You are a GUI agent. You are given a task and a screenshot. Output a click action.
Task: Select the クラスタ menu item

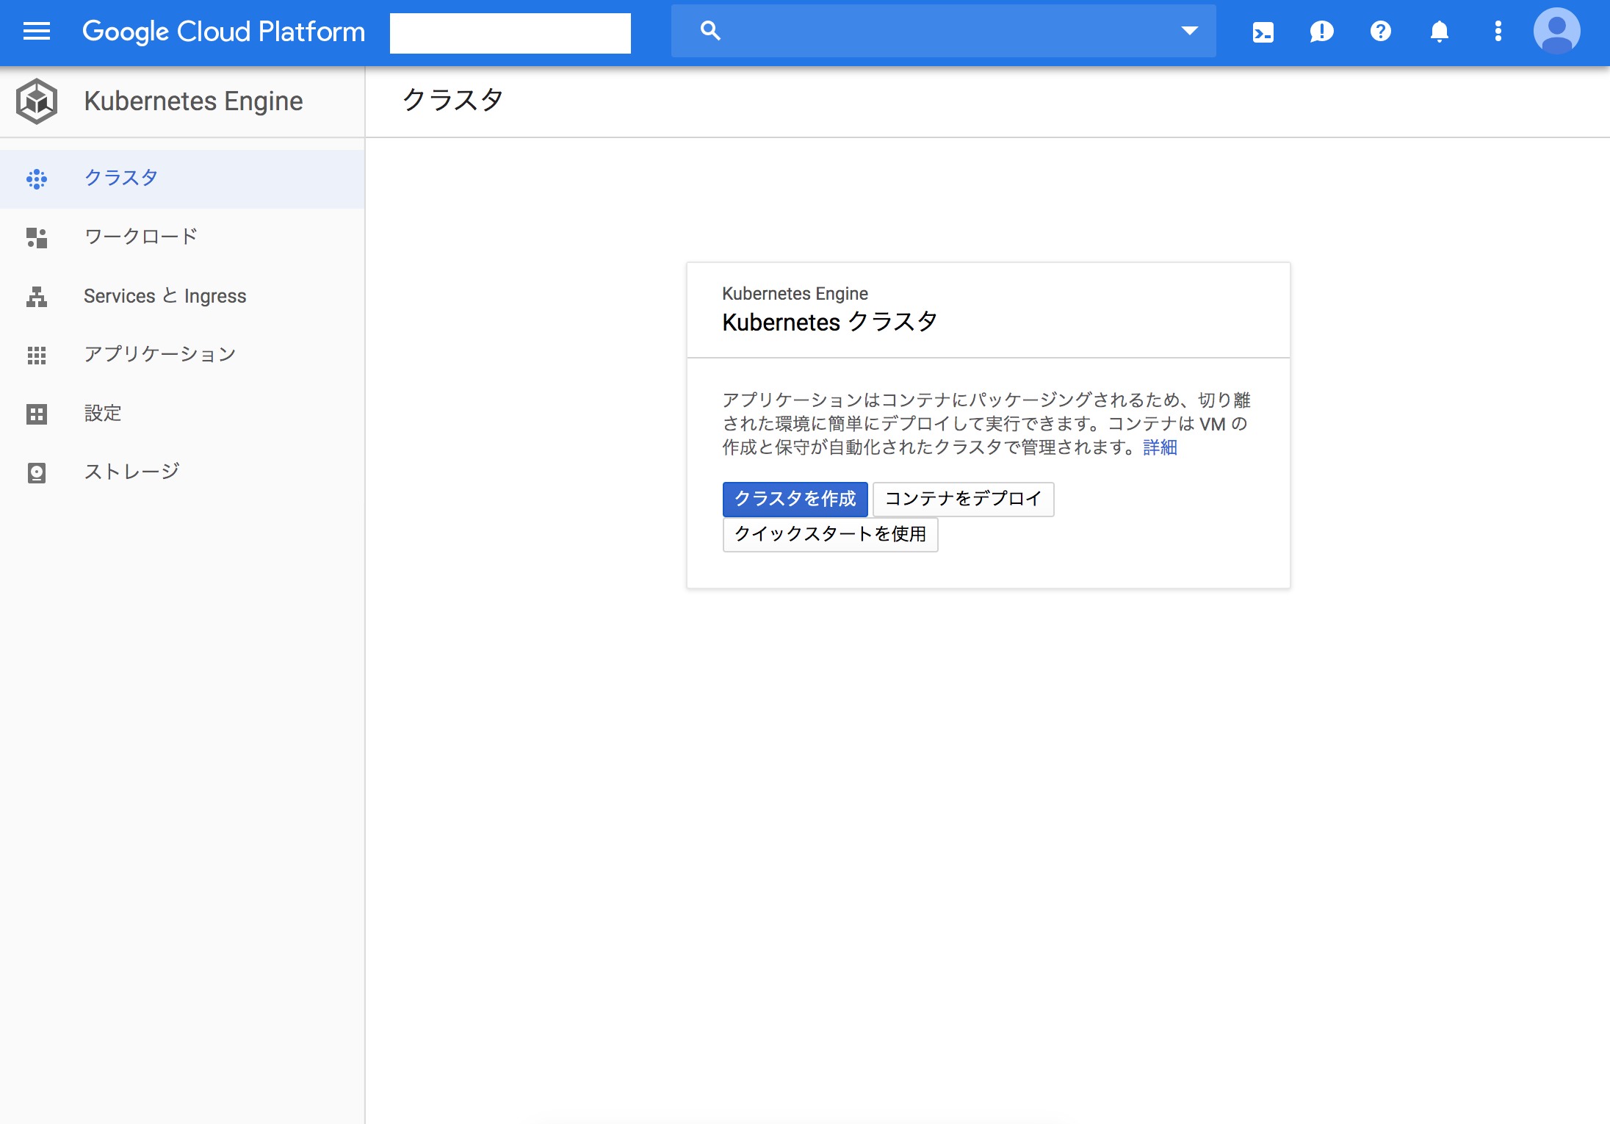tap(123, 177)
